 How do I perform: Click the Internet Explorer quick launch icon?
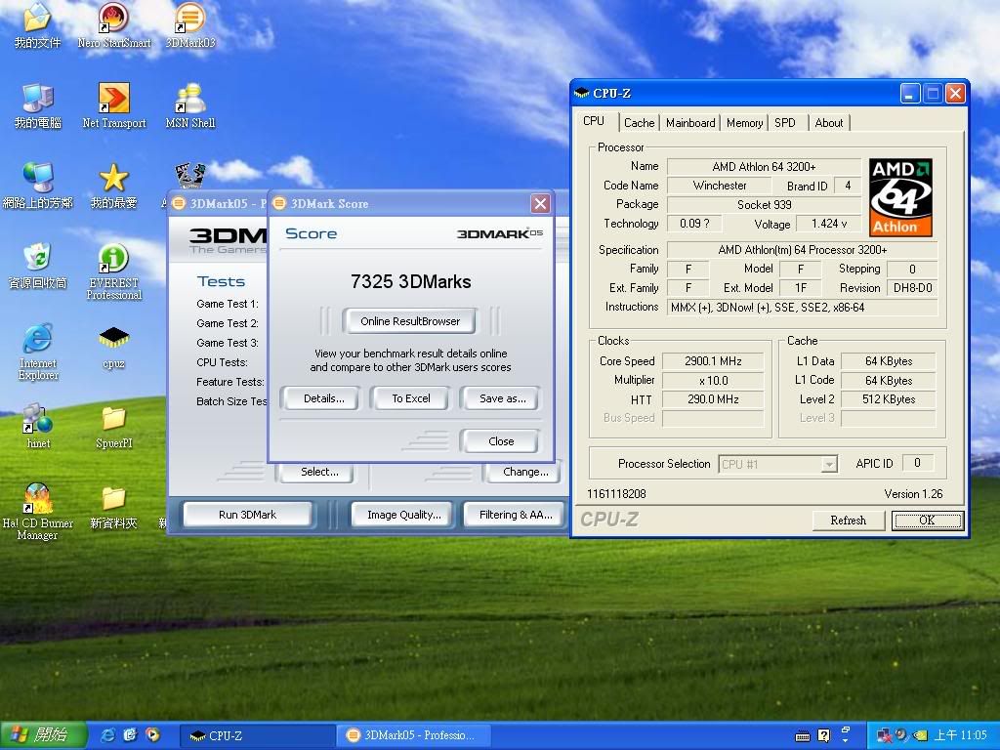[108, 734]
